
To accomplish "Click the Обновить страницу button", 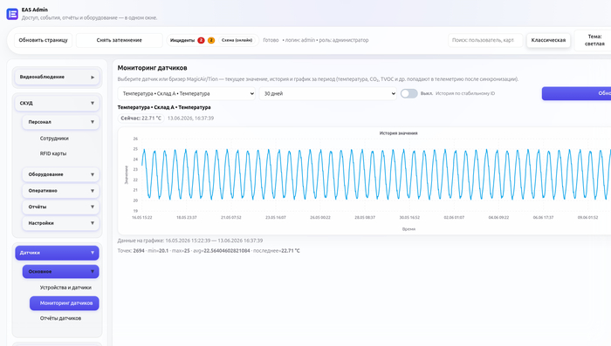I will point(44,40).
